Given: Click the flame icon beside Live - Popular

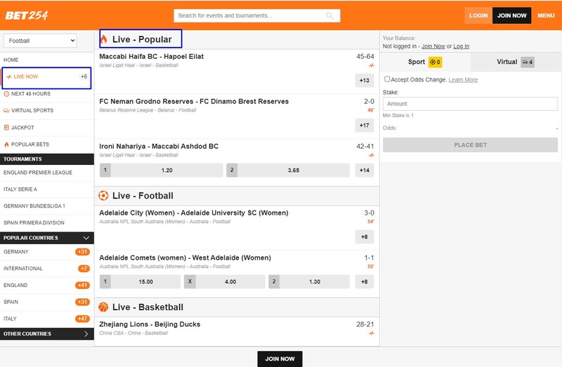Looking at the screenshot, I should point(104,39).
